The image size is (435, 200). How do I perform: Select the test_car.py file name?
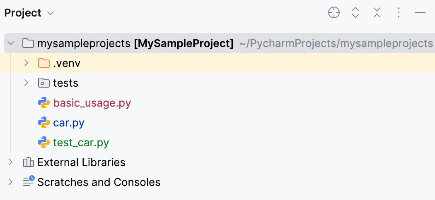click(x=81, y=143)
